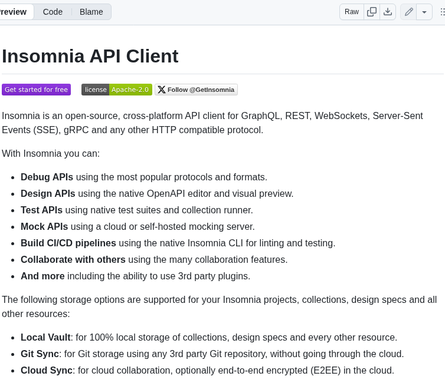Click 'With Insomnia you can:' text
The image size is (445, 386).
pos(51,154)
